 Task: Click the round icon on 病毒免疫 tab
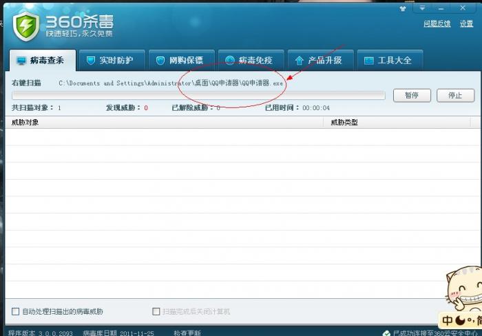229,61
